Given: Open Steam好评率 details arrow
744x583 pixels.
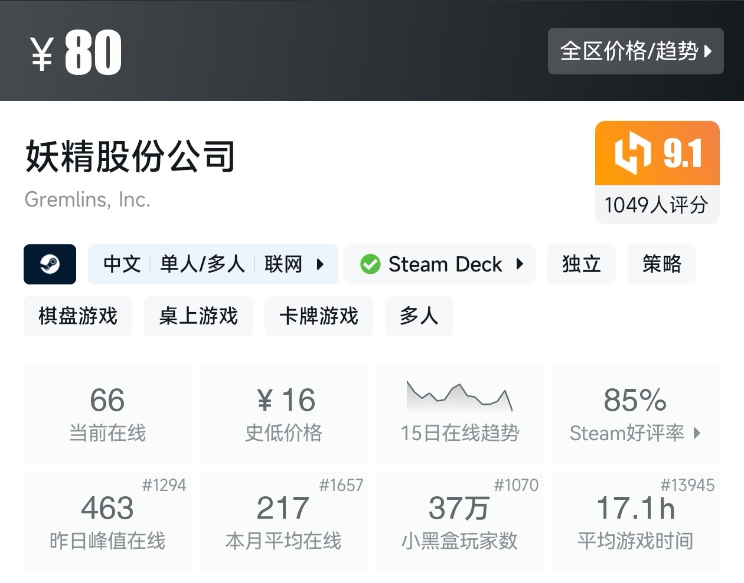Looking at the screenshot, I should [697, 433].
